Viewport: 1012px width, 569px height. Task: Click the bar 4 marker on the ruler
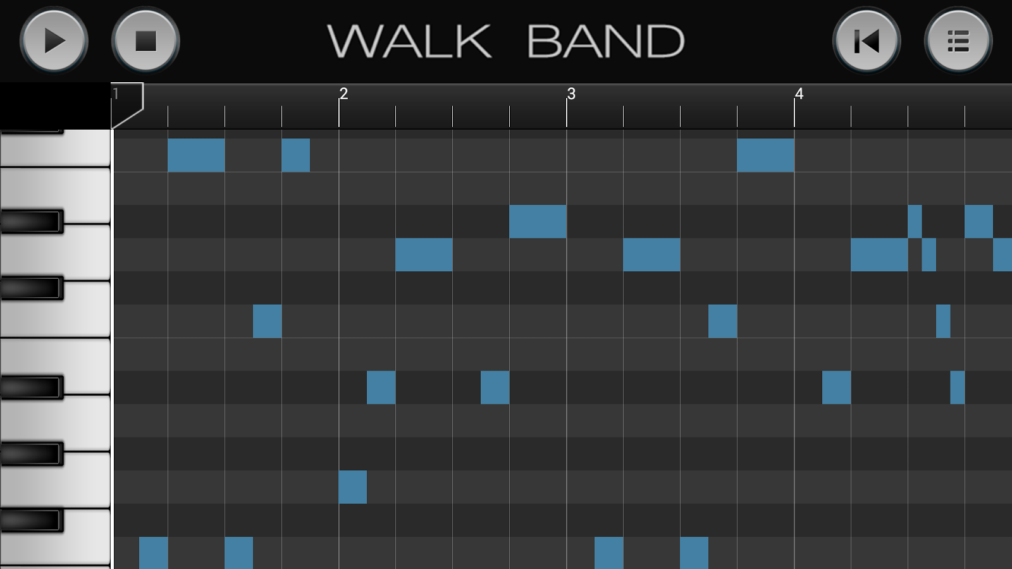(798, 95)
